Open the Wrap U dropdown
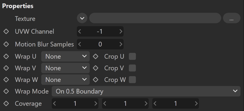The width and height of the screenshot is (244, 111). pyautogui.click(x=65, y=56)
